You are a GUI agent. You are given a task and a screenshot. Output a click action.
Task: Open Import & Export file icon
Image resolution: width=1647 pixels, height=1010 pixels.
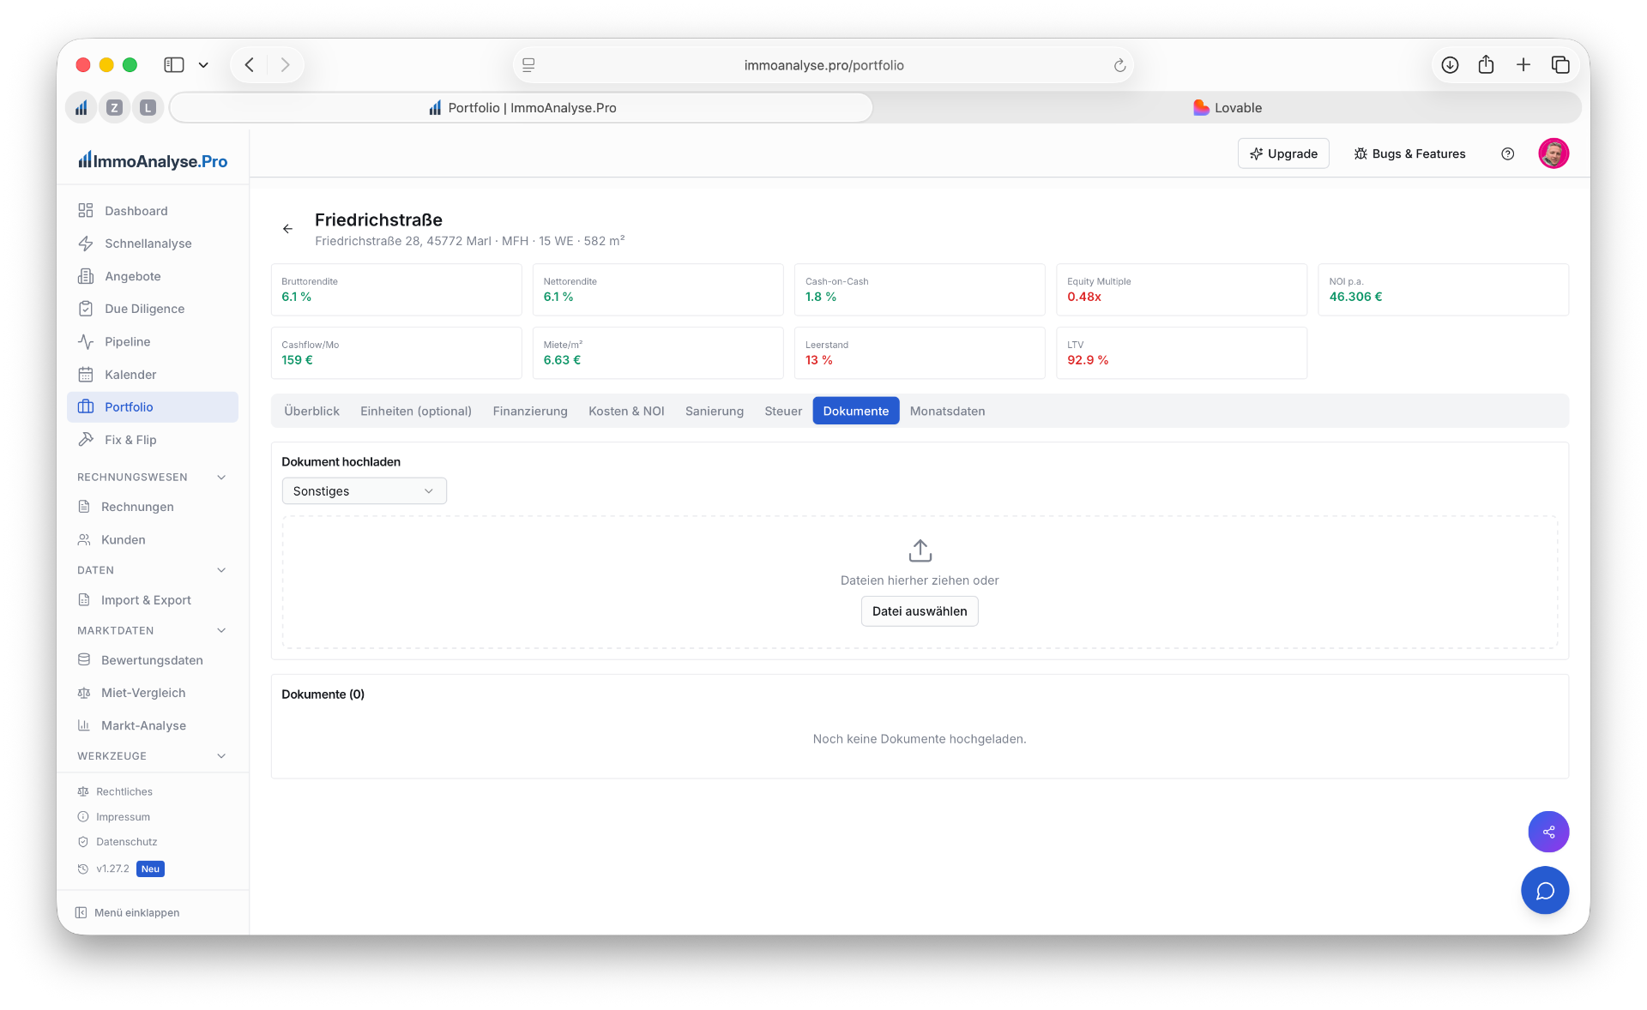(84, 600)
